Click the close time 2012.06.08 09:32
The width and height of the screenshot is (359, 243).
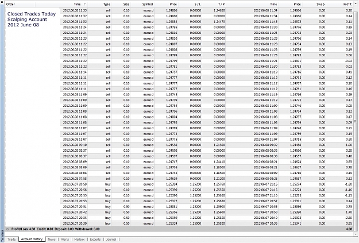tap(265, 145)
